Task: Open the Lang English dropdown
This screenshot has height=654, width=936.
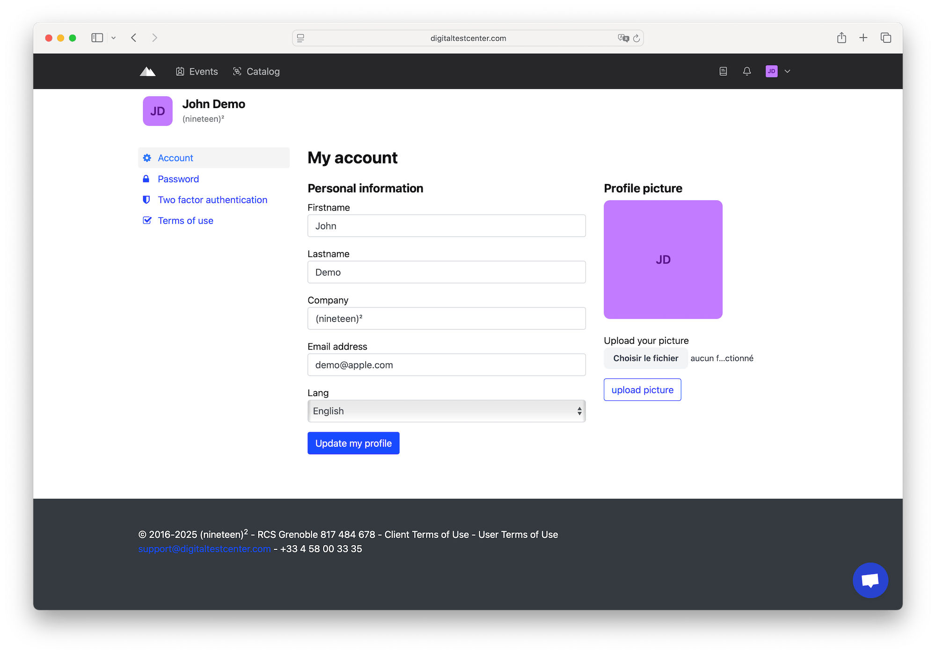Action: (x=446, y=411)
